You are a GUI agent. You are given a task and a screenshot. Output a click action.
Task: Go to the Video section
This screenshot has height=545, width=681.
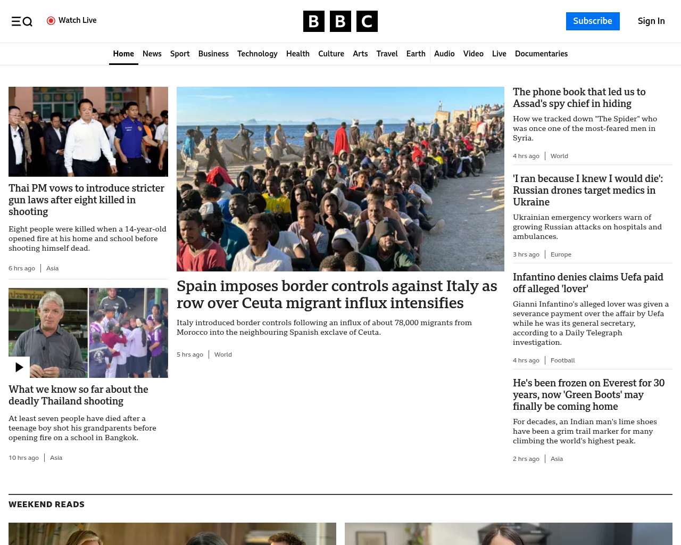[x=474, y=54]
